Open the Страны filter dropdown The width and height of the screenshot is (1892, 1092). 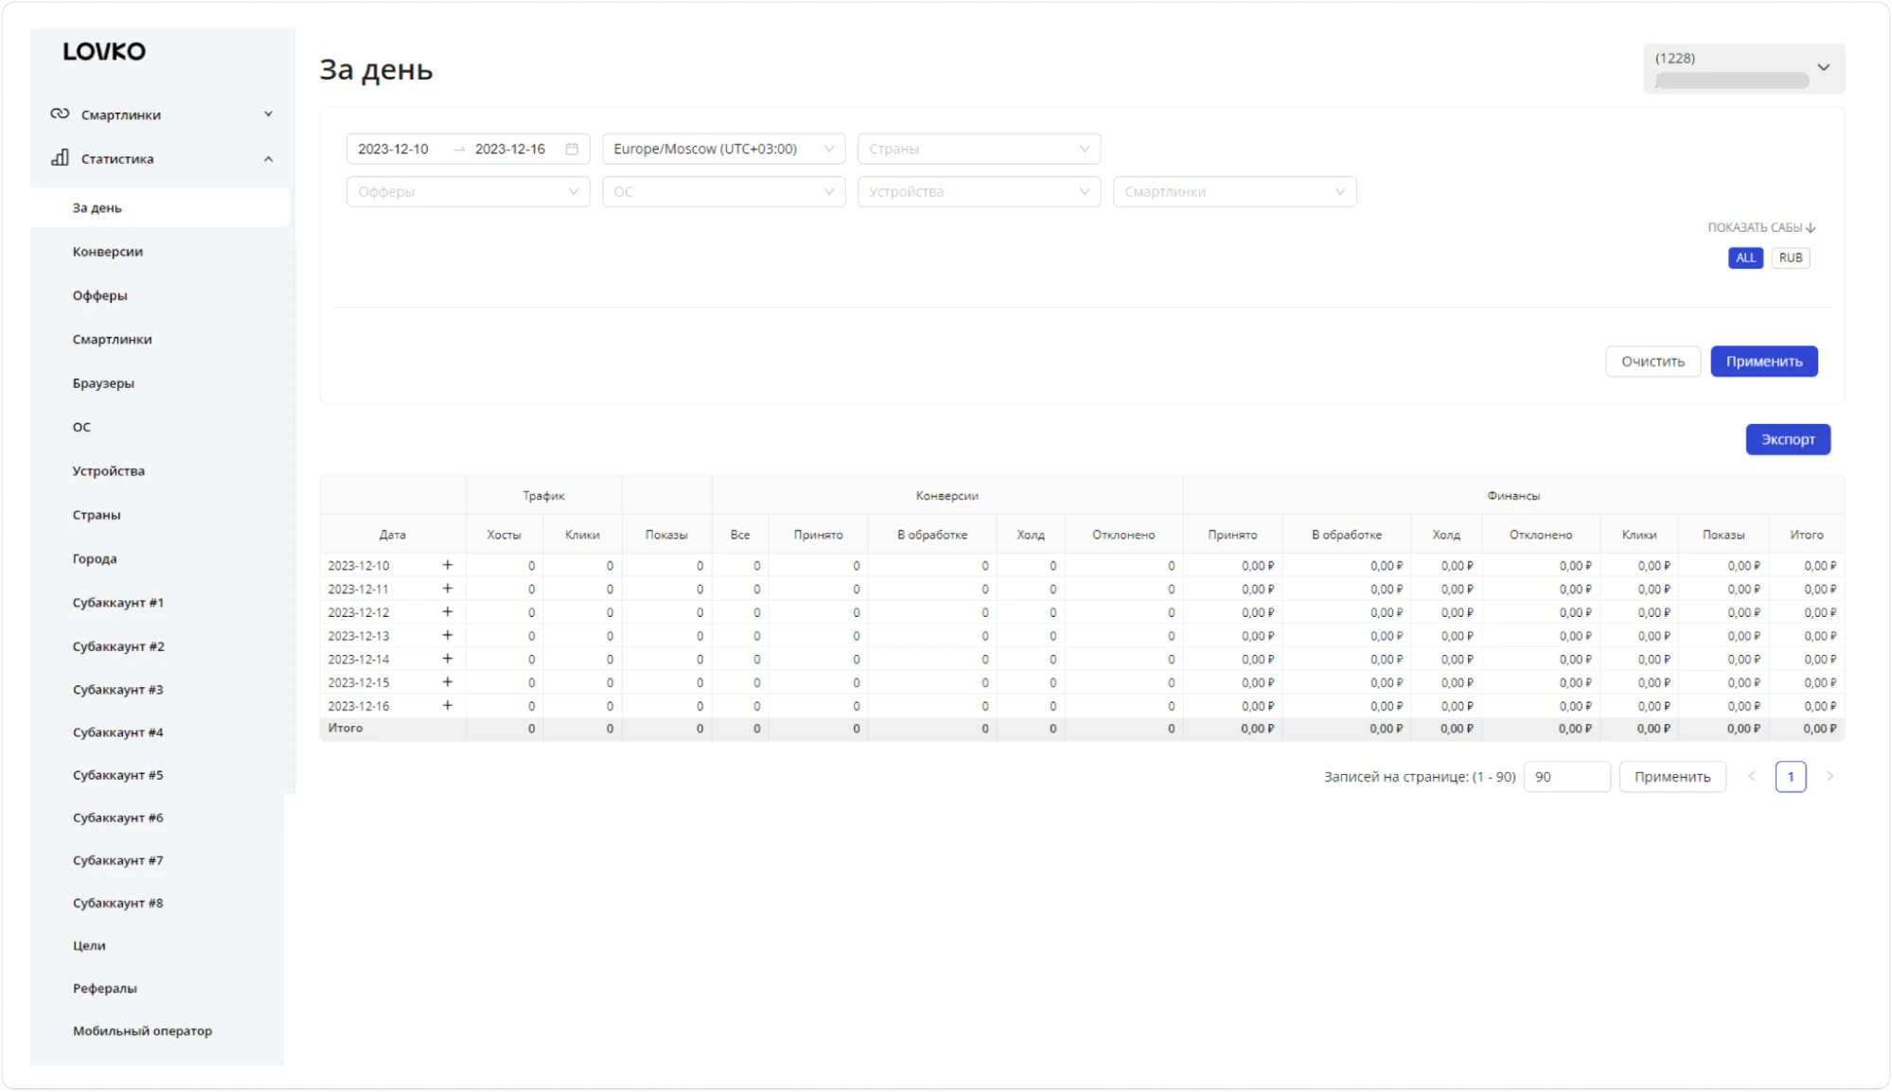point(979,149)
